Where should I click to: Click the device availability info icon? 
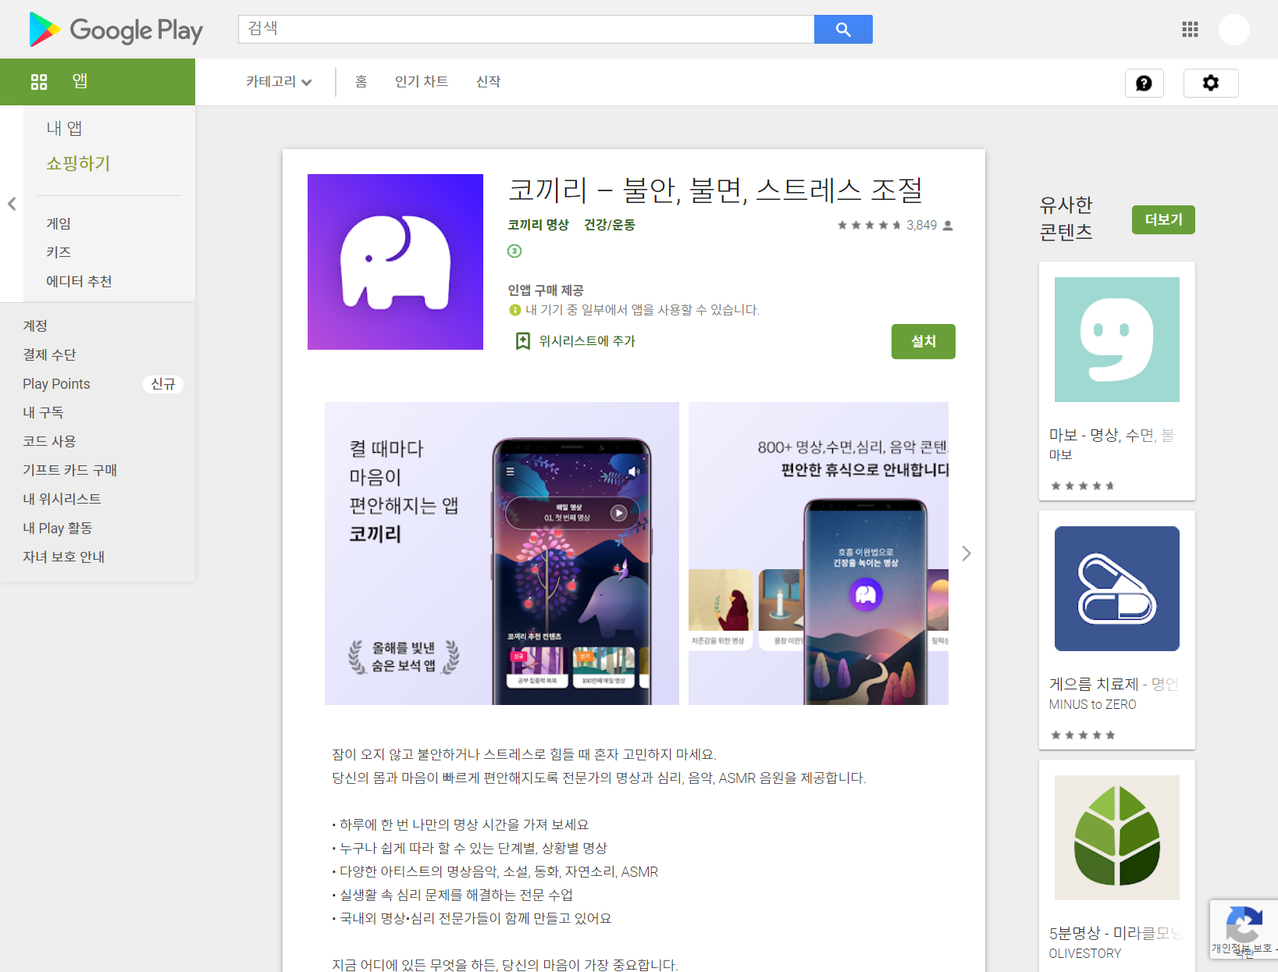(x=514, y=310)
